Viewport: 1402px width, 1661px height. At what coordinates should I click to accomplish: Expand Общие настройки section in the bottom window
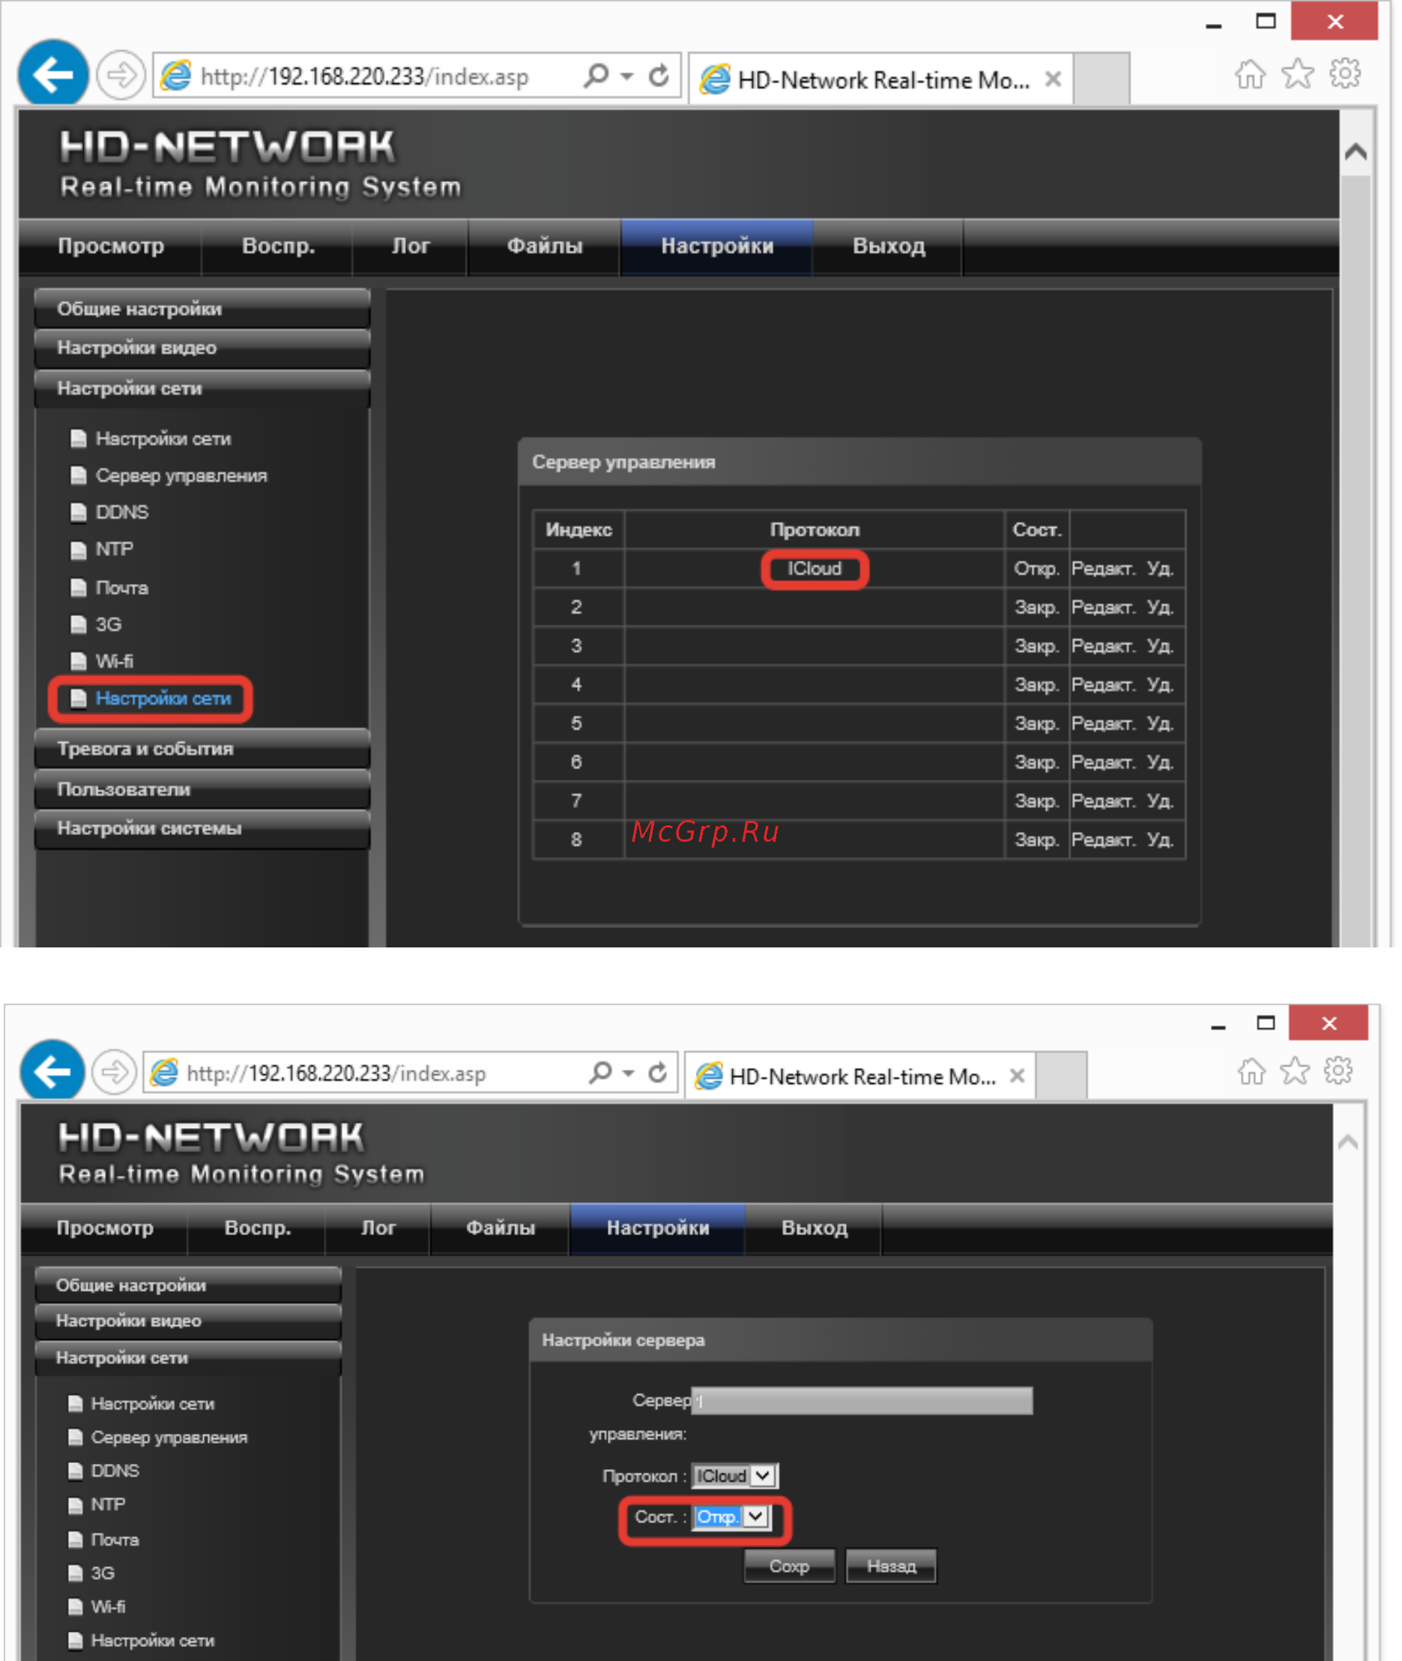[188, 1285]
